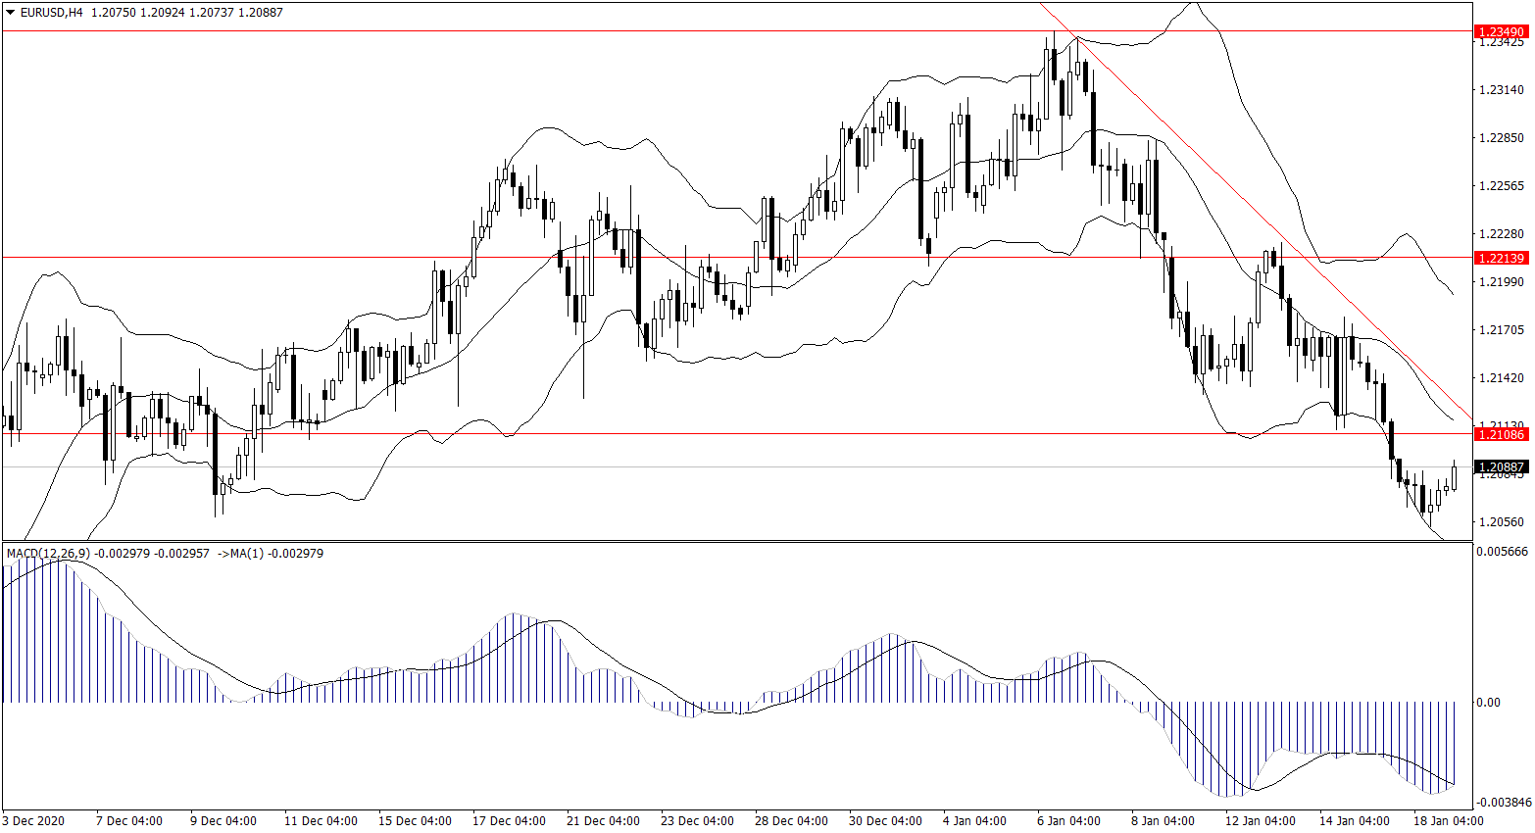Click the MACD(12,26,9) indicator label
1535x833 pixels.
click(x=48, y=554)
